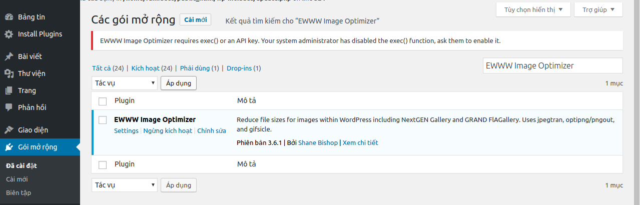640x205 pixels.
Task: Click the Thư viện media icon
Action: click(x=9, y=73)
